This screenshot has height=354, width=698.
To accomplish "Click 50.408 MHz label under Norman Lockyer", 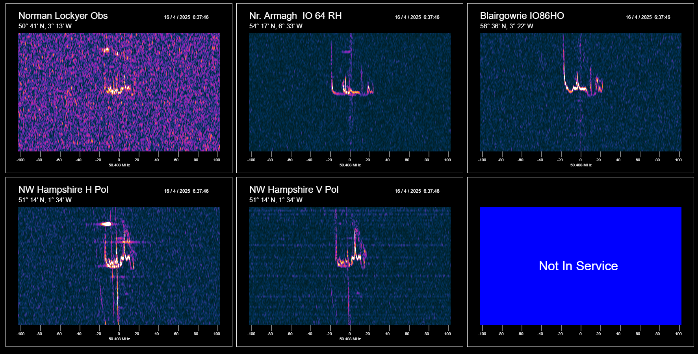I will click(119, 165).
